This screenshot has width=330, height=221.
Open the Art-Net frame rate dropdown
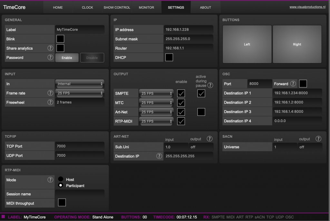pyautogui.click(x=156, y=112)
